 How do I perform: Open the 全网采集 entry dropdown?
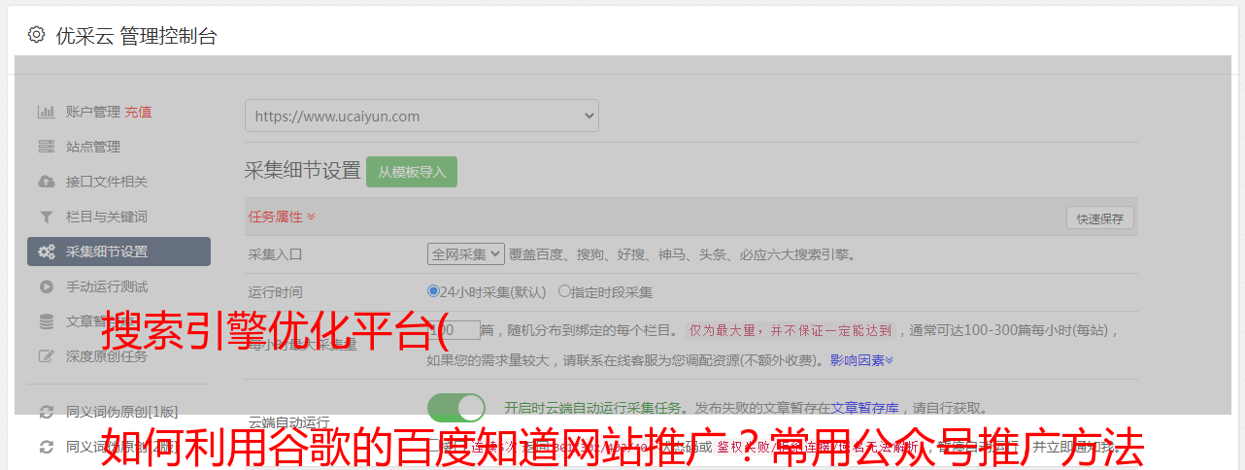466,254
